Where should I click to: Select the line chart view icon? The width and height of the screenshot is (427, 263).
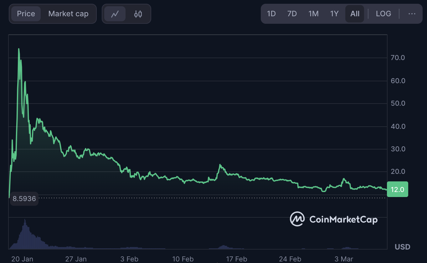click(x=115, y=14)
